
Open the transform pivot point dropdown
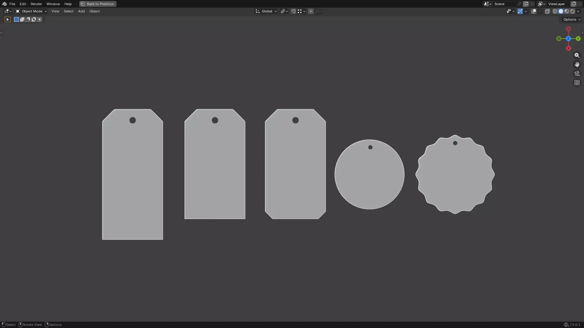[x=284, y=11]
